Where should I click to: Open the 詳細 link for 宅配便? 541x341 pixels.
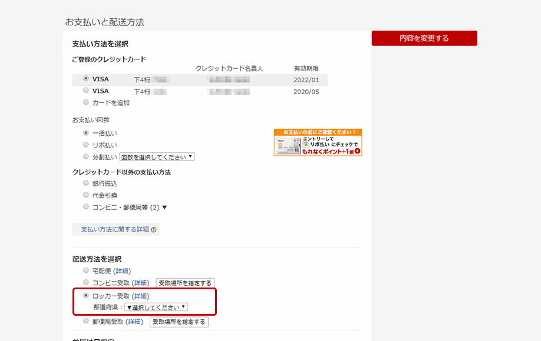pyautogui.click(x=123, y=271)
